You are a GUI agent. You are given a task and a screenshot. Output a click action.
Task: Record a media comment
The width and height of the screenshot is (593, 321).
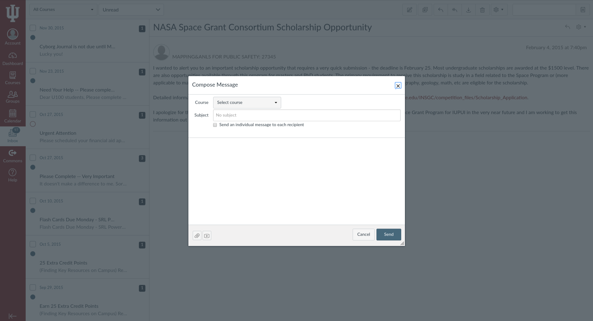click(207, 236)
